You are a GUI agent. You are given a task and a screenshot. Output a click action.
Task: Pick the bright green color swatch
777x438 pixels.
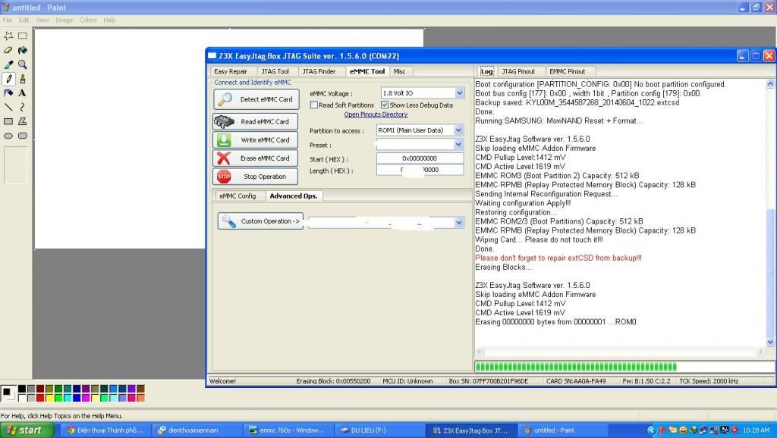click(58, 397)
